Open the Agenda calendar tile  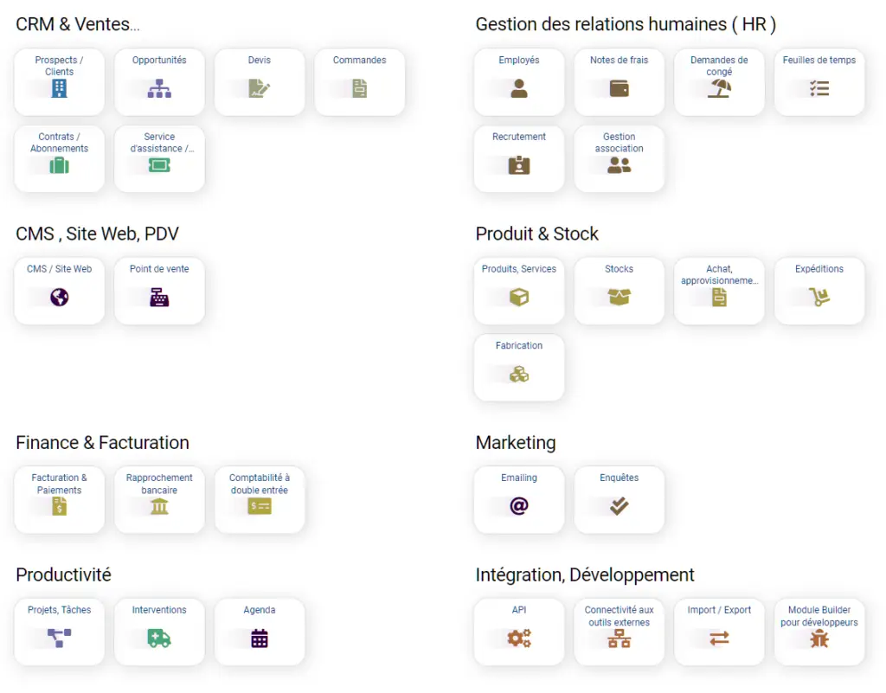(x=260, y=632)
